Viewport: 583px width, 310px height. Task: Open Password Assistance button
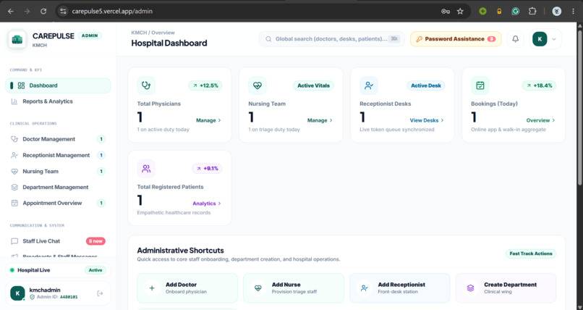(x=456, y=39)
